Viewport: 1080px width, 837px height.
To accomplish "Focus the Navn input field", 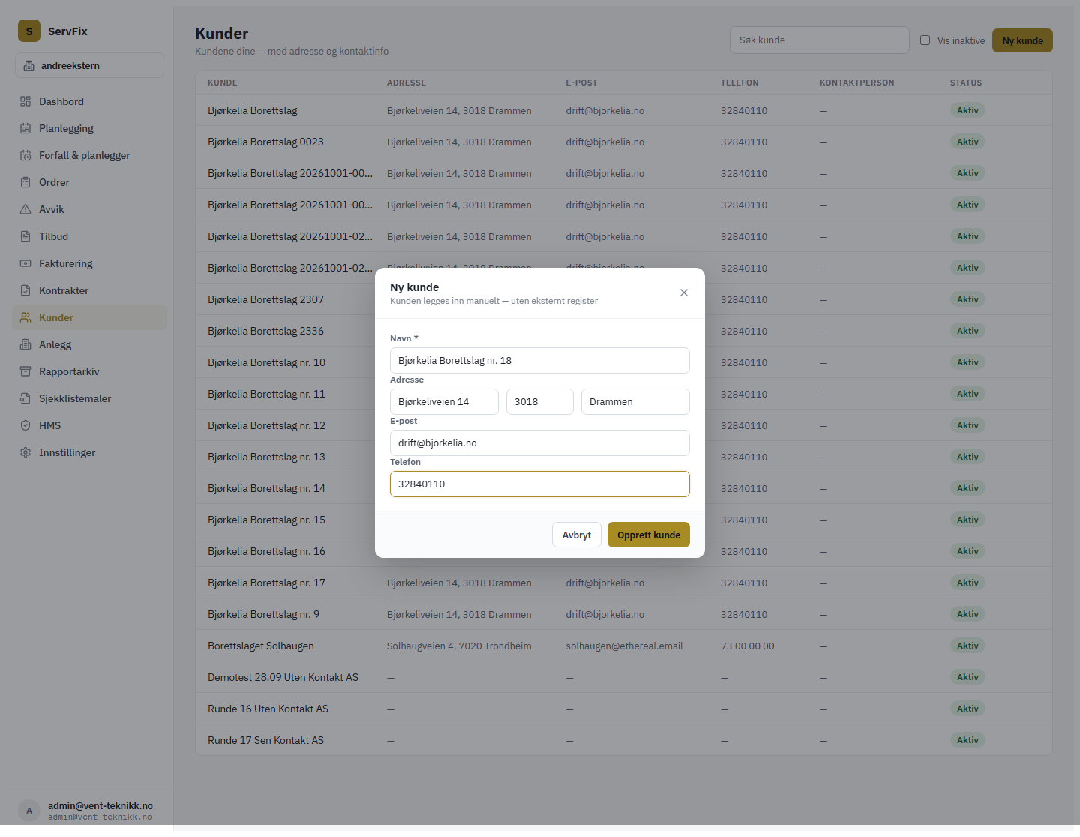I will [540, 360].
